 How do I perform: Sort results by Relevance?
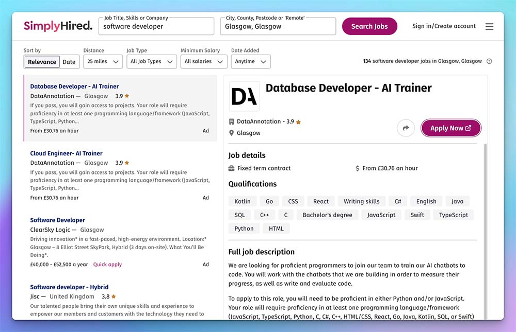pyautogui.click(x=42, y=62)
